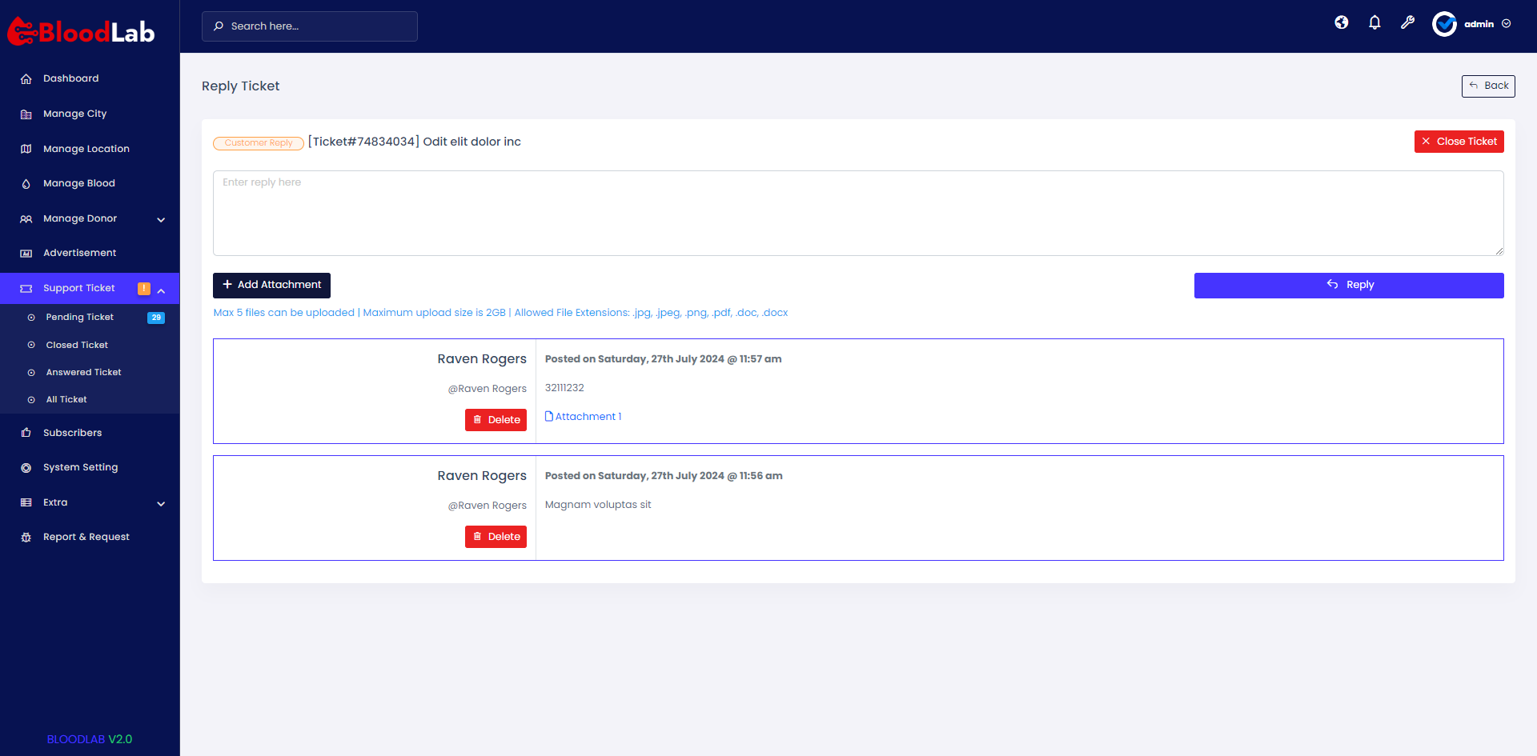The image size is (1537, 756).
Task: Switch to the Answered Ticket section
Action: coord(83,372)
